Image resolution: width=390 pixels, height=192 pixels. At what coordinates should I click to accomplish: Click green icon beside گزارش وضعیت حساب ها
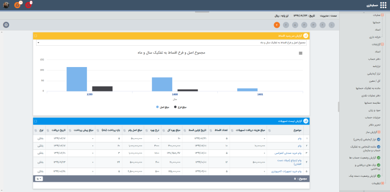tap(378, 157)
